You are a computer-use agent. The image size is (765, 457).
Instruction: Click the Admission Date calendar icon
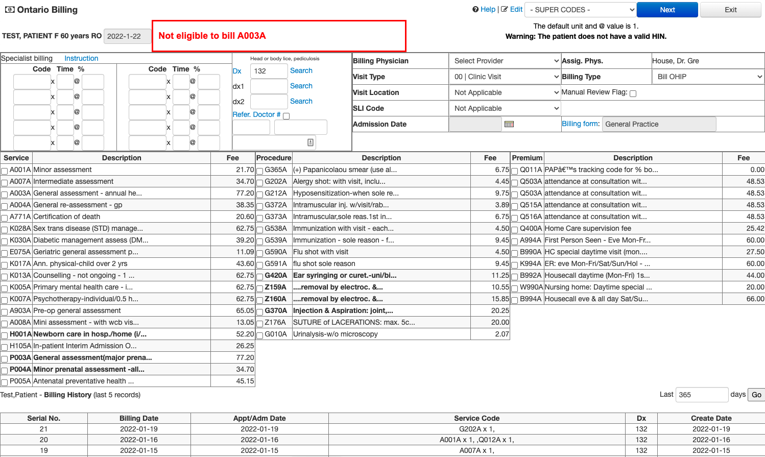click(509, 124)
